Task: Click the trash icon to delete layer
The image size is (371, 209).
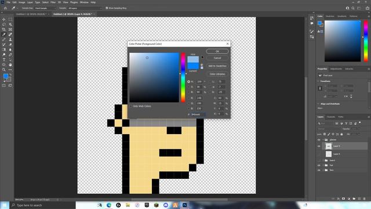Action: (365, 199)
